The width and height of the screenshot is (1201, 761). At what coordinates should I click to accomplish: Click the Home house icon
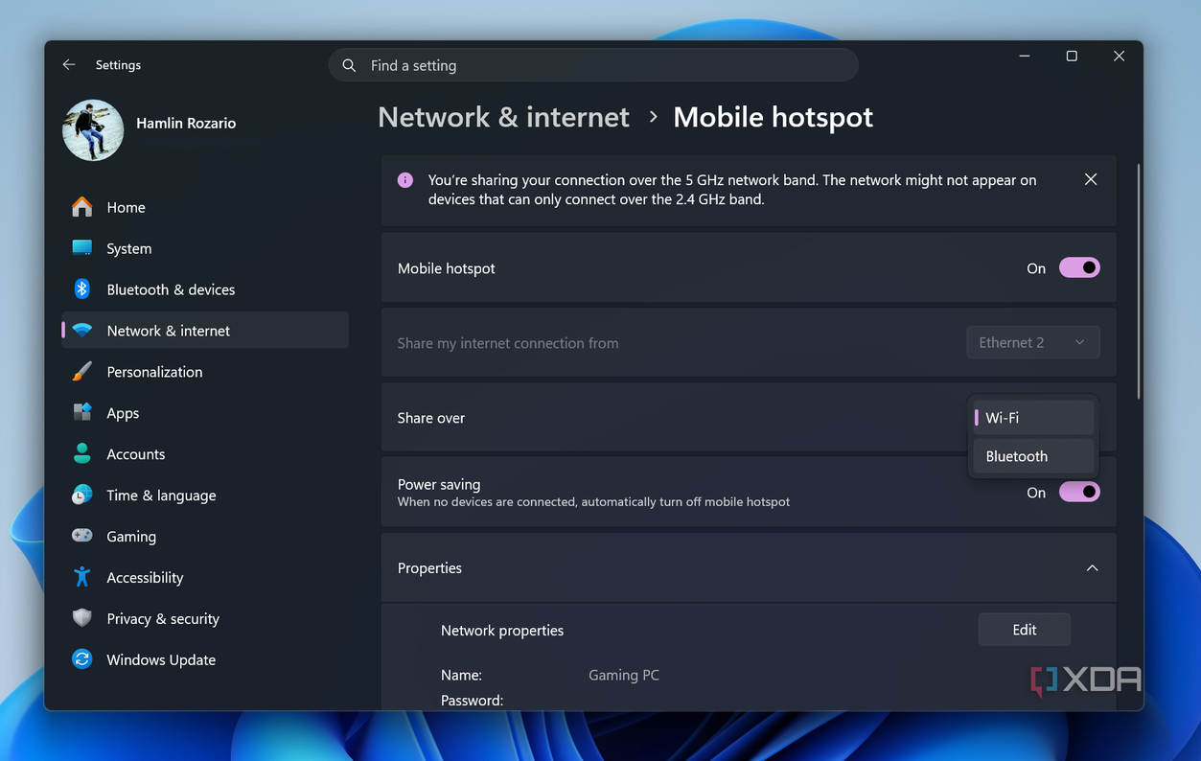click(82, 207)
